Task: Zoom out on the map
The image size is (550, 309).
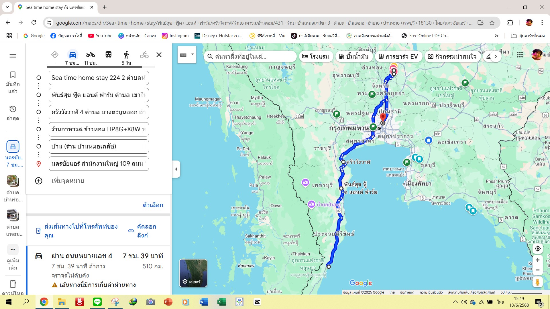Action: coord(538,270)
